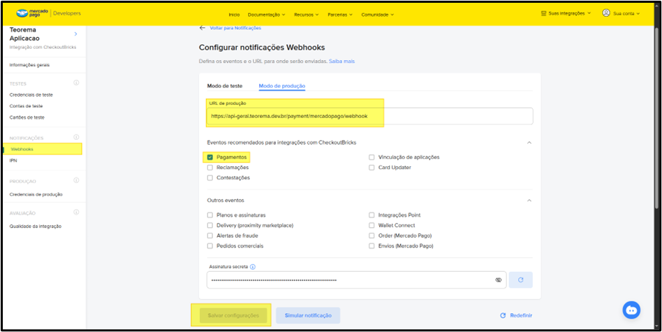Open Credenciais de teste
662x332 pixels.
tap(31, 94)
